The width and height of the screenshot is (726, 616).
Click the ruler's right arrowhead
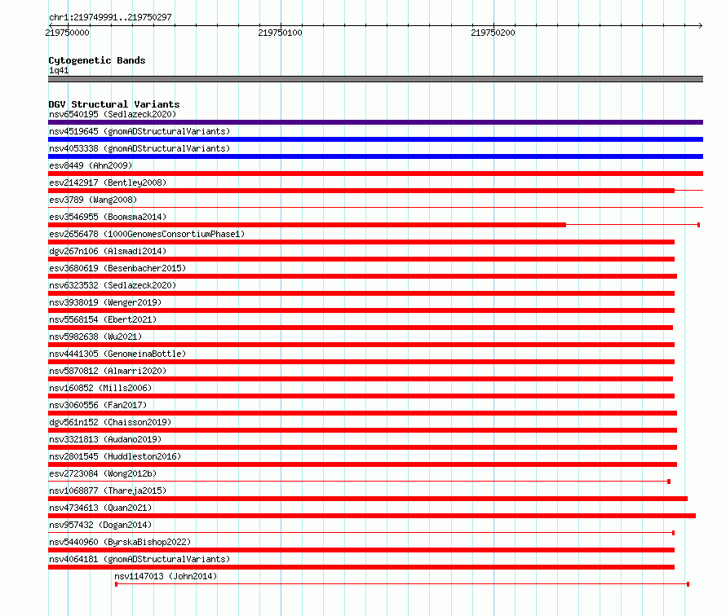[701, 25]
